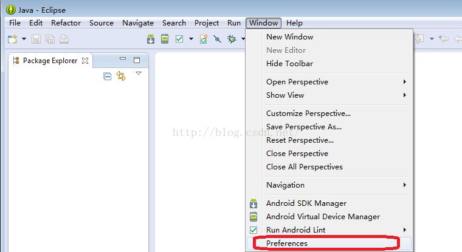Screen dimensions: 462x252
Task: Maximize the Package Explorer view
Action: coord(137,60)
